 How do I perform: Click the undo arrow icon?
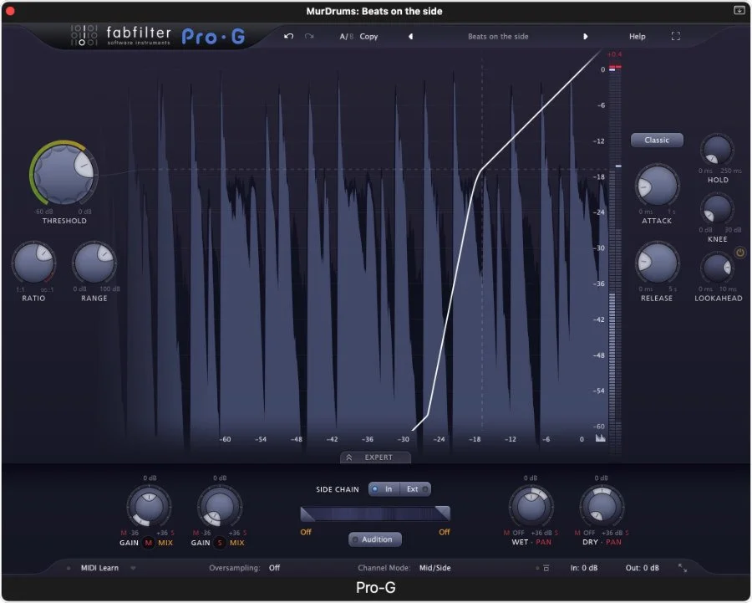click(x=287, y=36)
